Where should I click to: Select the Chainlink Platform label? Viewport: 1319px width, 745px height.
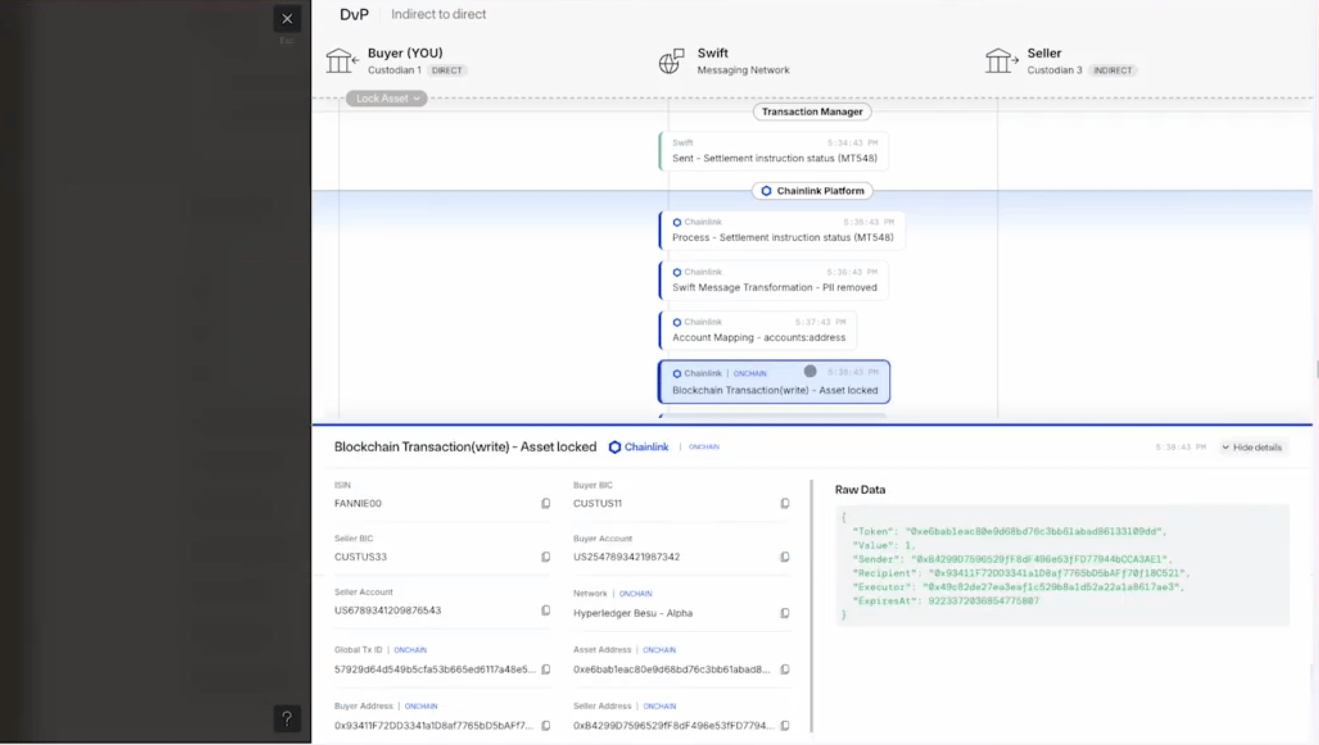coord(812,191)
